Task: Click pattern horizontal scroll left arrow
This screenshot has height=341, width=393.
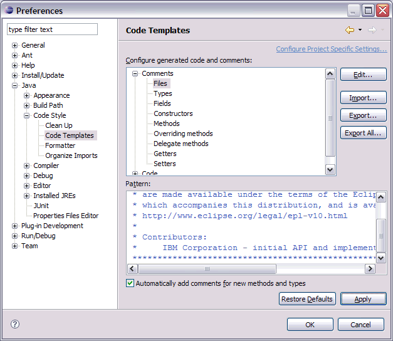Action: tap(132, 269)
